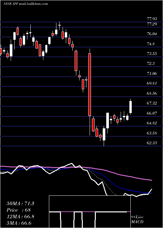
Task: Click the 50MA : 71.3 readout
Action: pyautogui.click(x=20, y=204)
